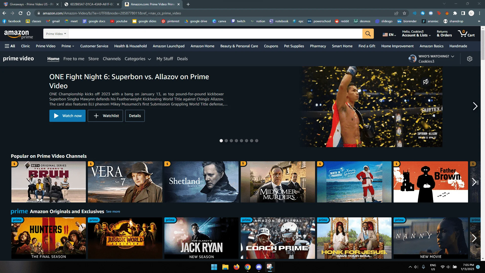
Task: Click browser reload button
Action: 21,13
